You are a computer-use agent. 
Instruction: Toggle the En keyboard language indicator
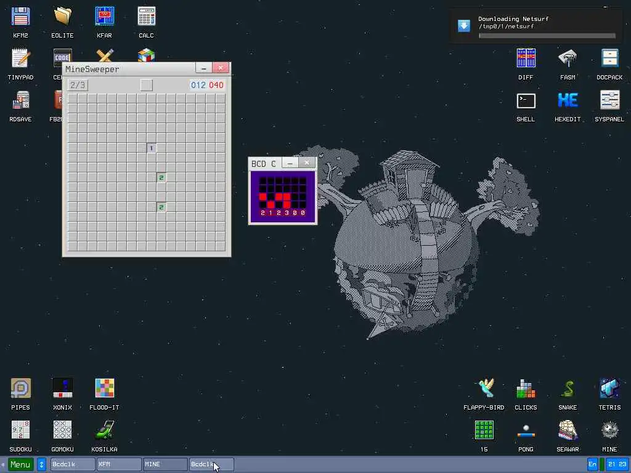coord(592,464)
